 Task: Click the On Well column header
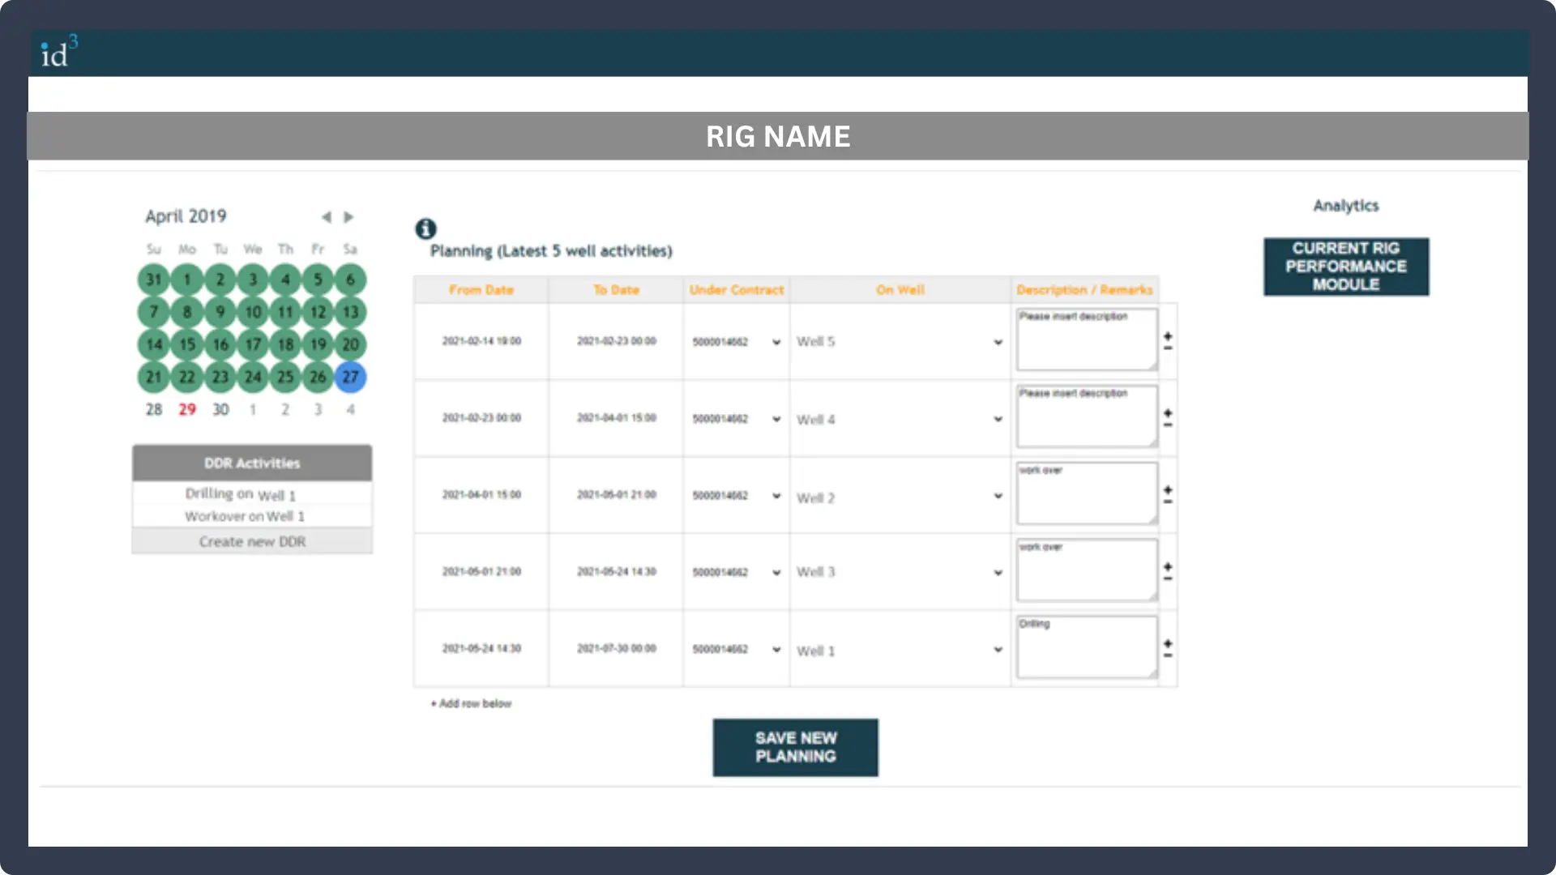tap(900, 290)
